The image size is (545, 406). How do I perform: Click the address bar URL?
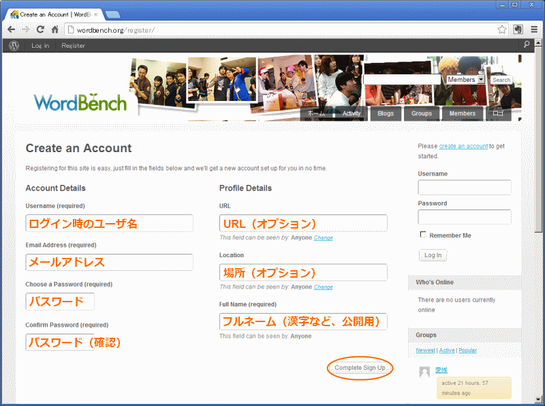[x=116, y=30]
